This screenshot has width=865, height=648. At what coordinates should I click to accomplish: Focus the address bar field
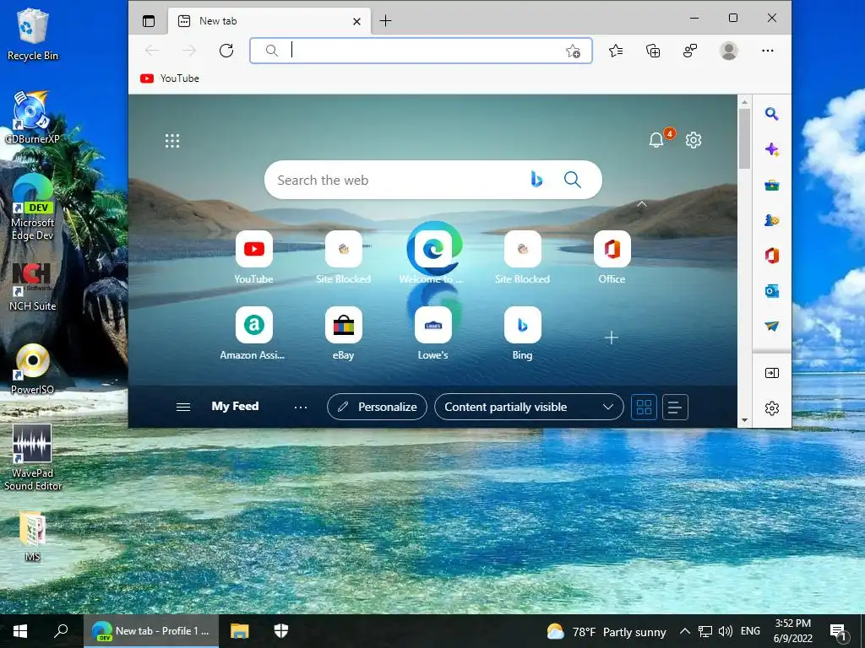coord(421,51)
